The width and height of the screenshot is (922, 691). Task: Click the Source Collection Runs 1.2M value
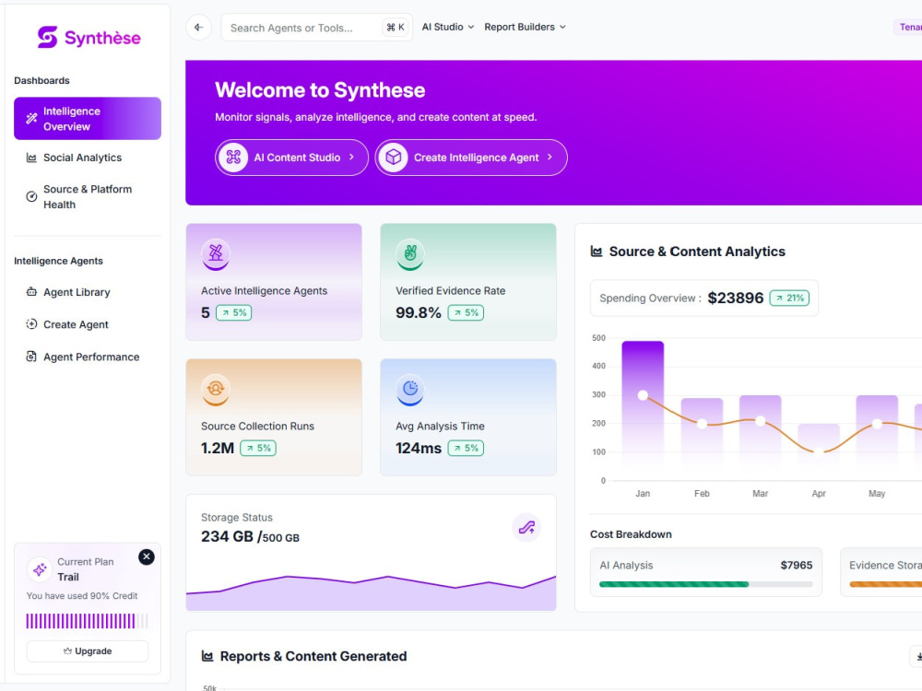pyautogui.click(x=218, y=449)
